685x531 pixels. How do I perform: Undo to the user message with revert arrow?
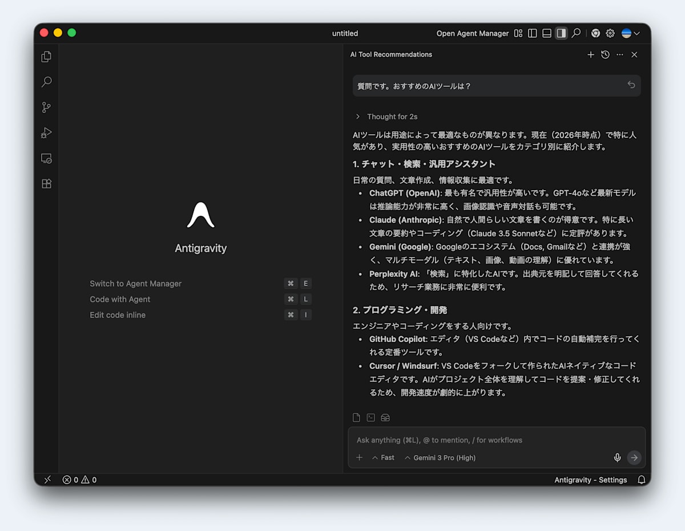pyautogui.click(x=631, y=85)
